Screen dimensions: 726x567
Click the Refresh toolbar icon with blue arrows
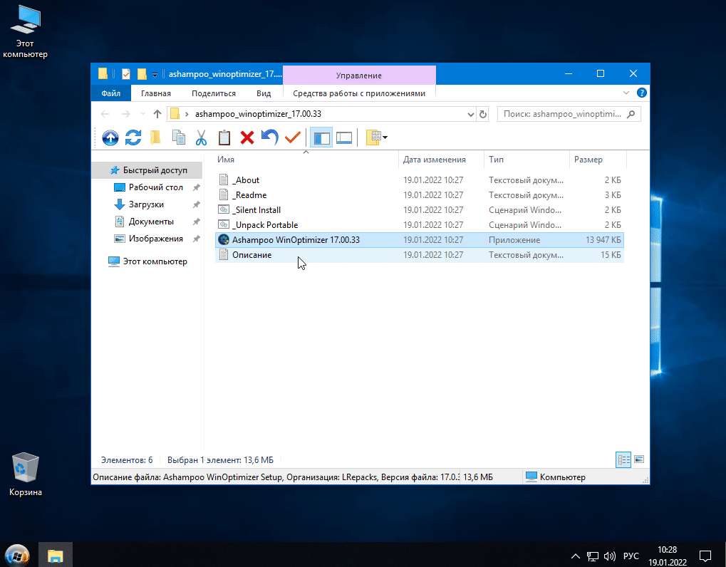(x=133, y=137)
